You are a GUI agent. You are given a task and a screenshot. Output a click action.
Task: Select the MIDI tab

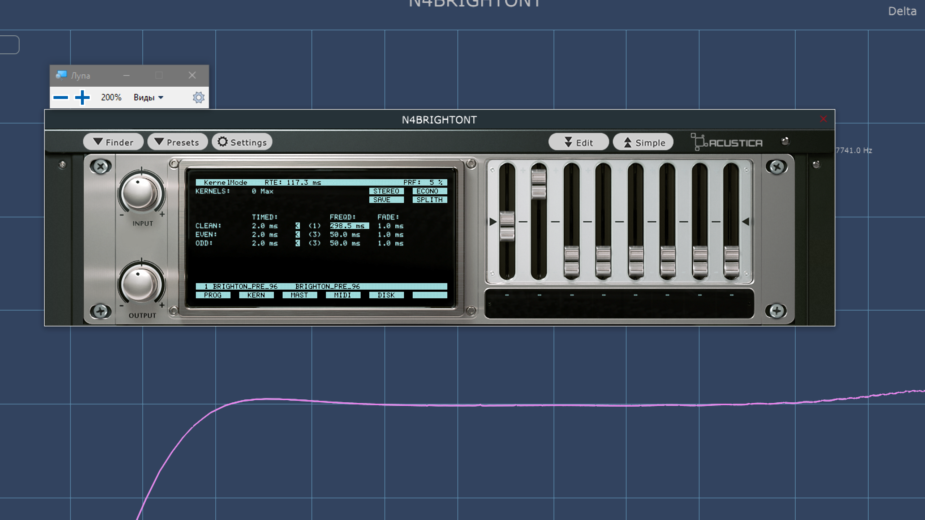(x=343, y=295)
